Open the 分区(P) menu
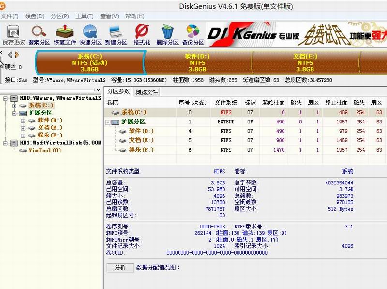The image size is (387, 289). pos(60,16)
